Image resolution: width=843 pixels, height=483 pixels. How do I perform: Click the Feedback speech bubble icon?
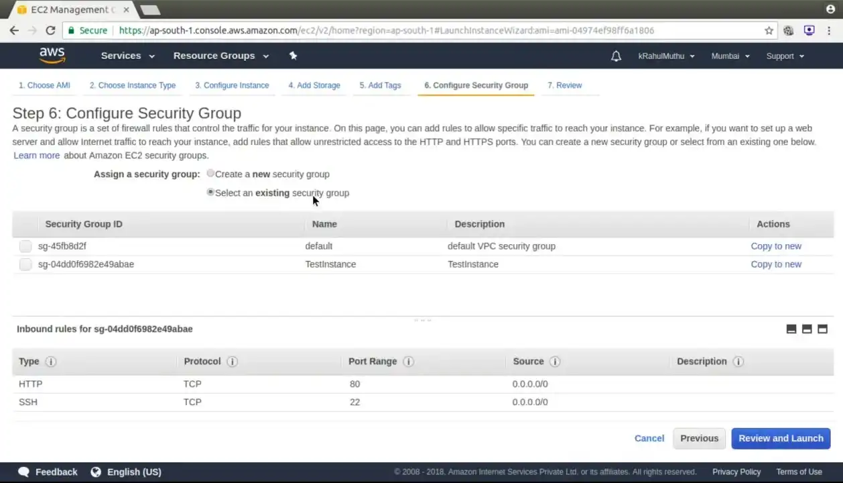point(23,472)
